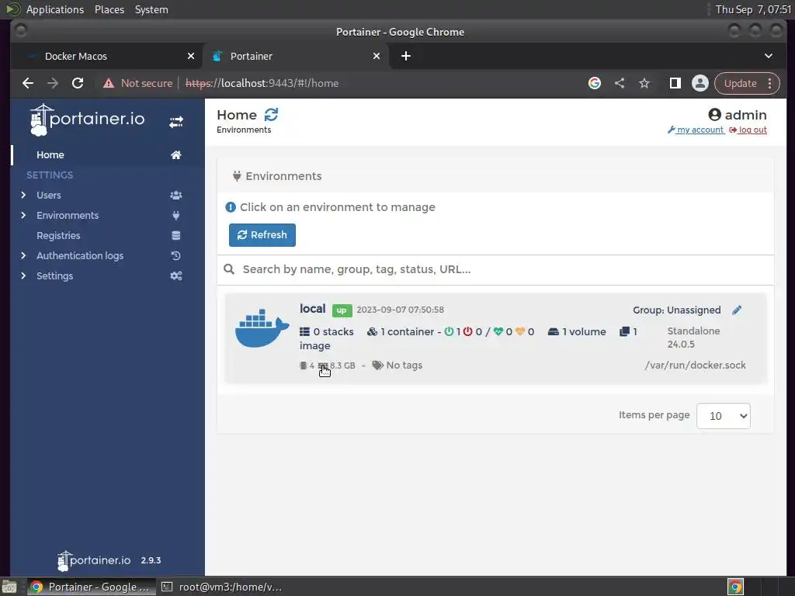Click the Portainer.io logo at sidebar top
The height and width of the screenshot is (596, 795).
pos(87,120)
